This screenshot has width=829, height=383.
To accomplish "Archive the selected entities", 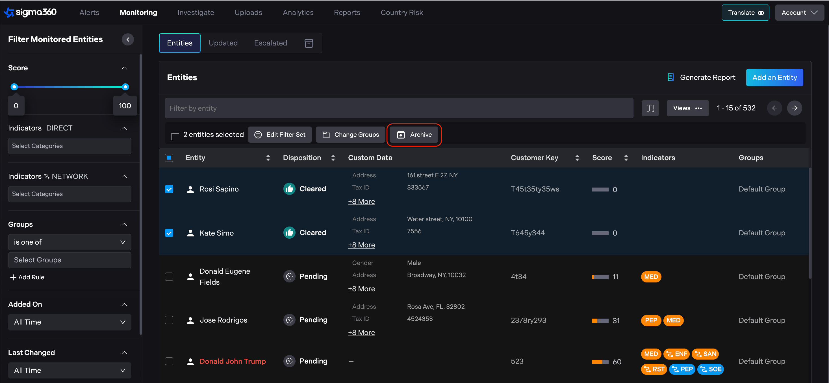I will tap(414, 134).
